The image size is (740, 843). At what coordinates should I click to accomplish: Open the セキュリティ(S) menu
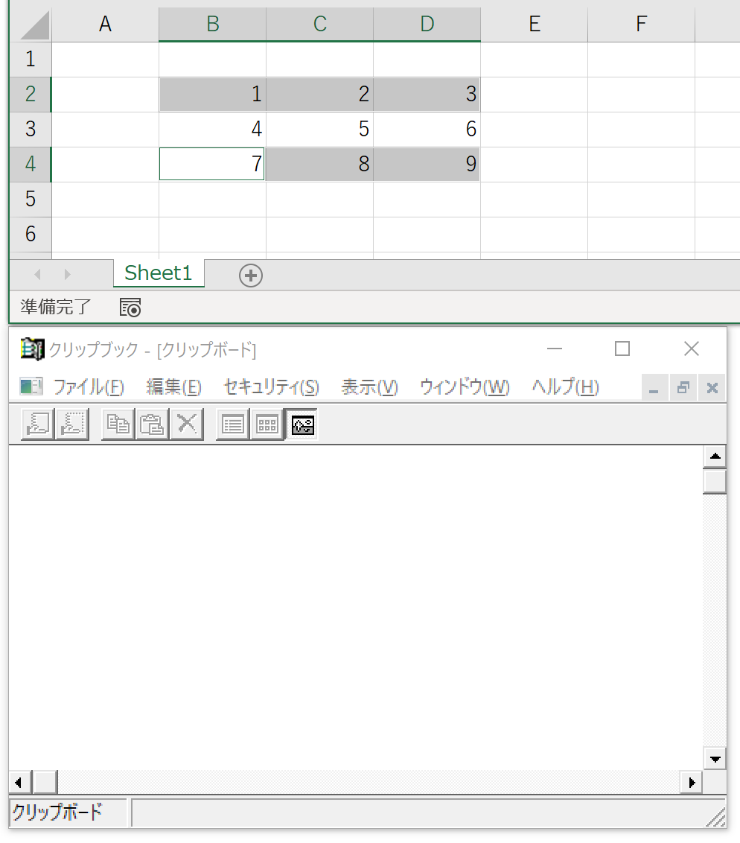pos(272,387)
